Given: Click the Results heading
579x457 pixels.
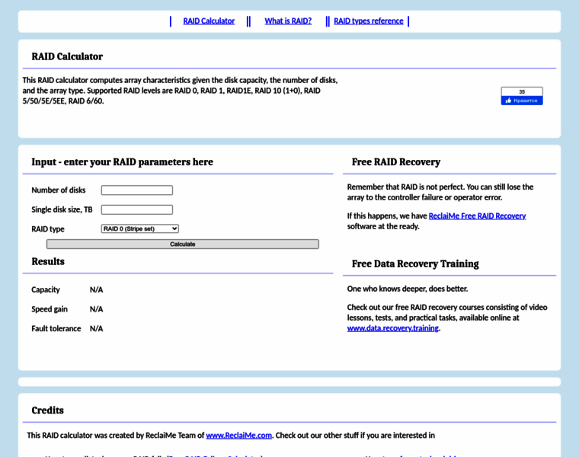Looking at the screenshot, I should [x=48, y=261].
